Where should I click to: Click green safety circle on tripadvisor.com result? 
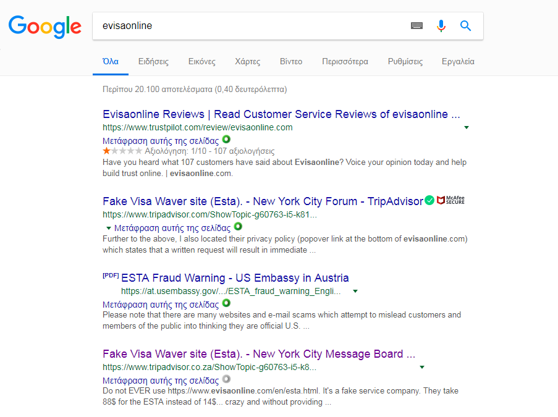(x=238, y=226)
